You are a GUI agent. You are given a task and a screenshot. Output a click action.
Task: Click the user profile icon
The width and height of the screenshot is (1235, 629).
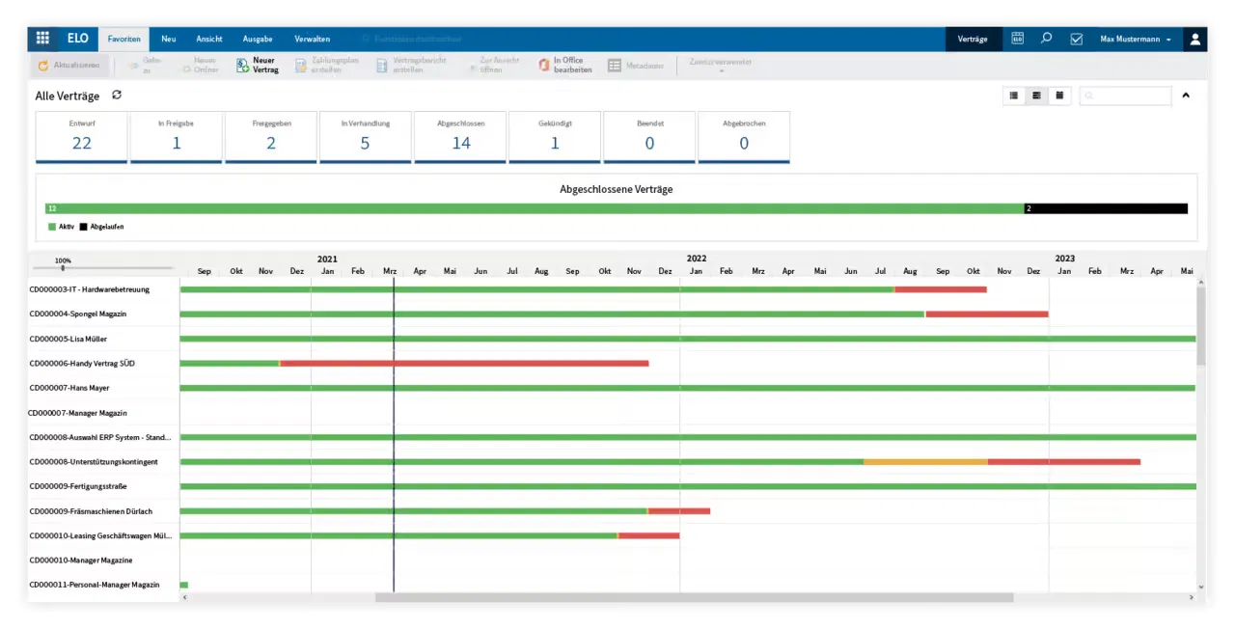1194,39
